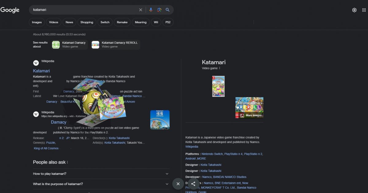Click the magnifying glass search button
The width and height of the screenshot is (368, 193).
point(168,10)
